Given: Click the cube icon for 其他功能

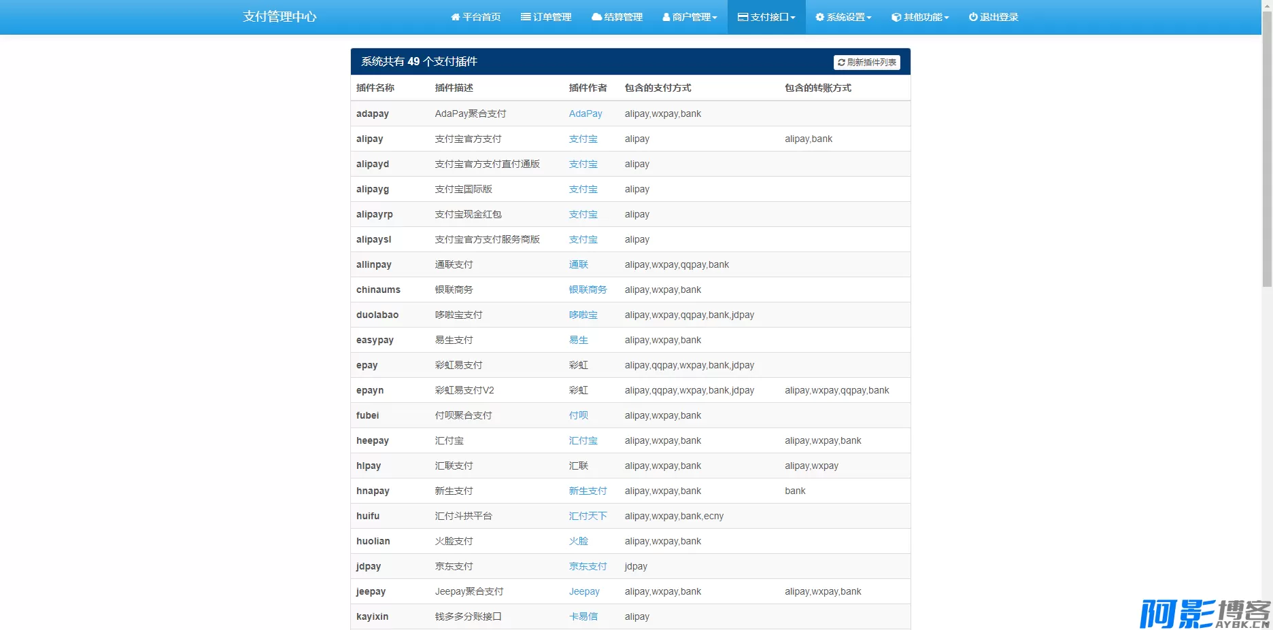Looking at the screenshot, I should click(x=896, y=17).
